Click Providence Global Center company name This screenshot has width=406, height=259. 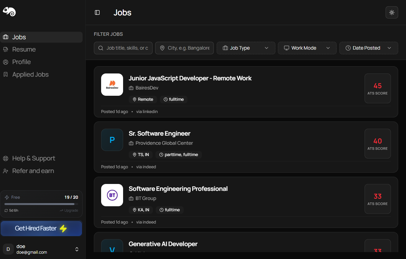pyautogui.click(x=164, y=143)
